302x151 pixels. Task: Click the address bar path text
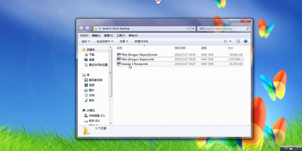(116, 29)
